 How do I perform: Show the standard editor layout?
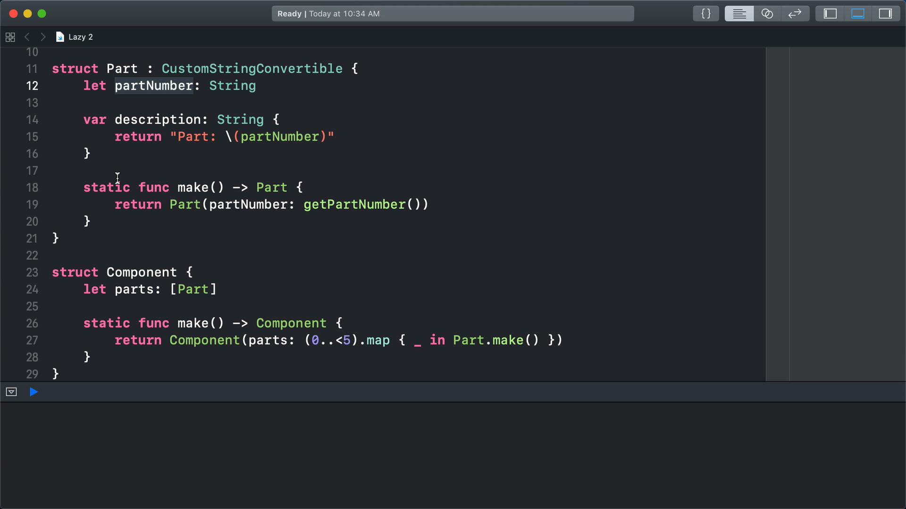(x=739, y=14)
